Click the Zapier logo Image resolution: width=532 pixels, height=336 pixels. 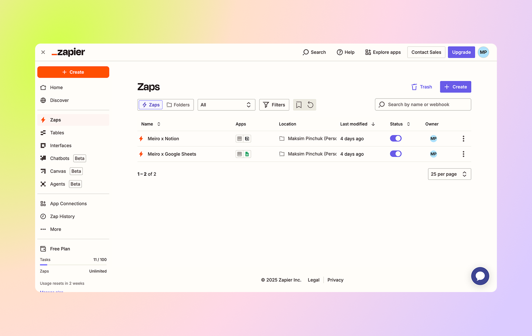[68, 52]
